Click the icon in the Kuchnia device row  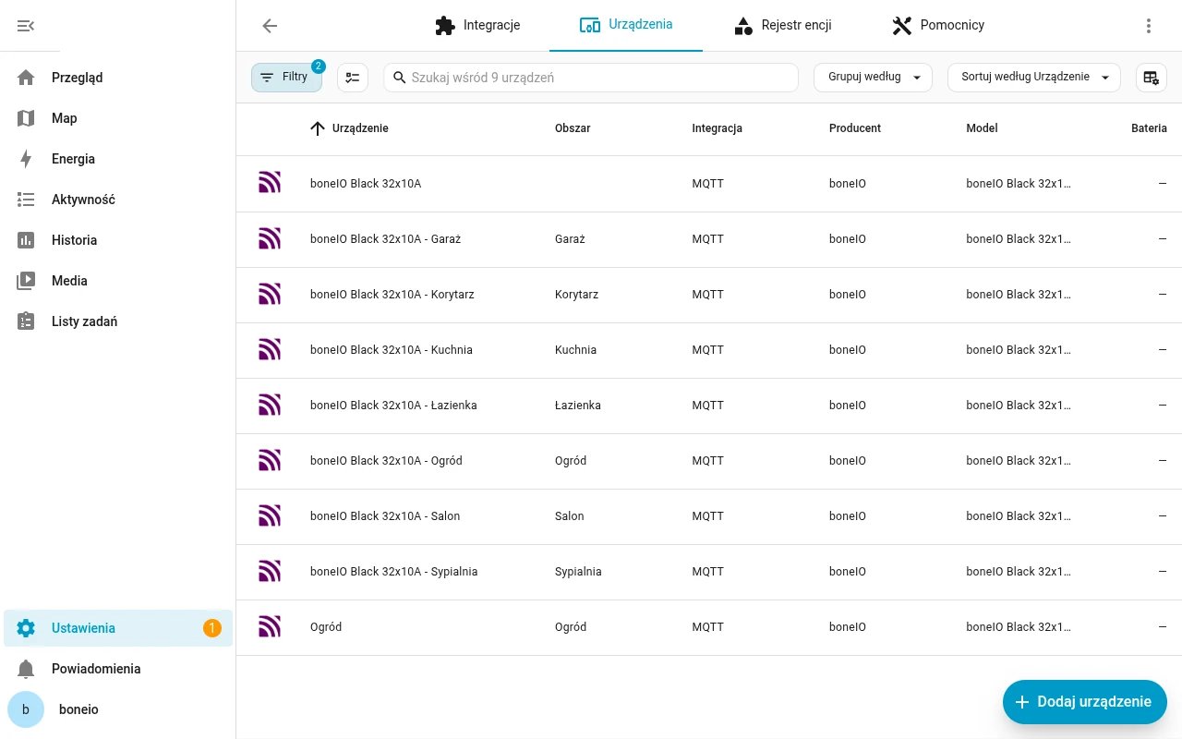click(270, 349)
